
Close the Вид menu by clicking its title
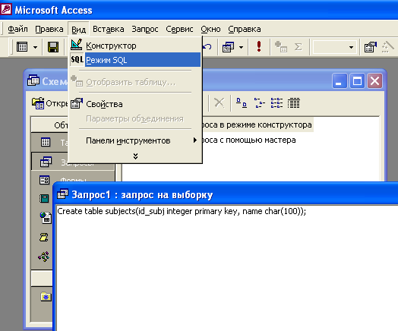coord(78,30)
